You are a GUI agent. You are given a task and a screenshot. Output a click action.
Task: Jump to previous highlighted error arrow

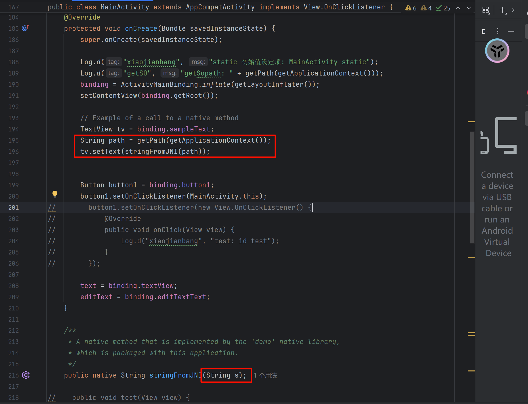tap(458, 8)
